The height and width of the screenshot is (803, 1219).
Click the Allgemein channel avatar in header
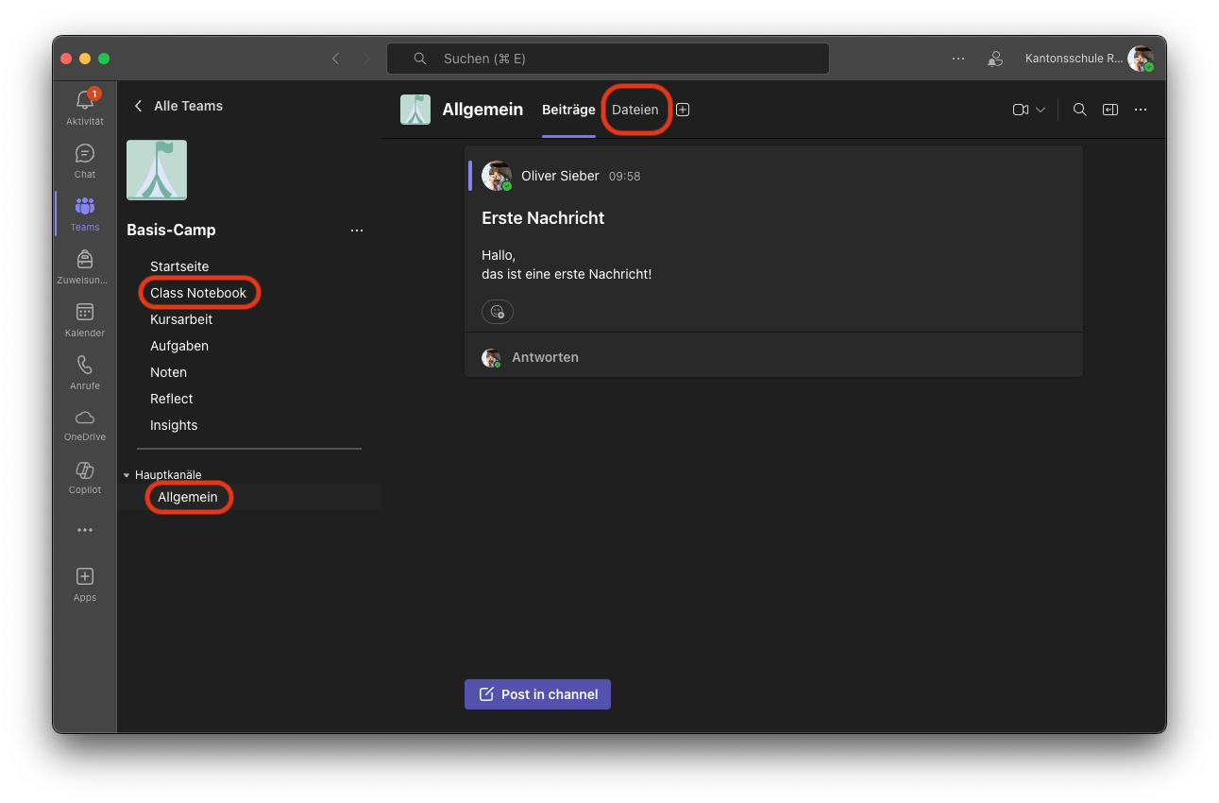[x=415, y=110]
